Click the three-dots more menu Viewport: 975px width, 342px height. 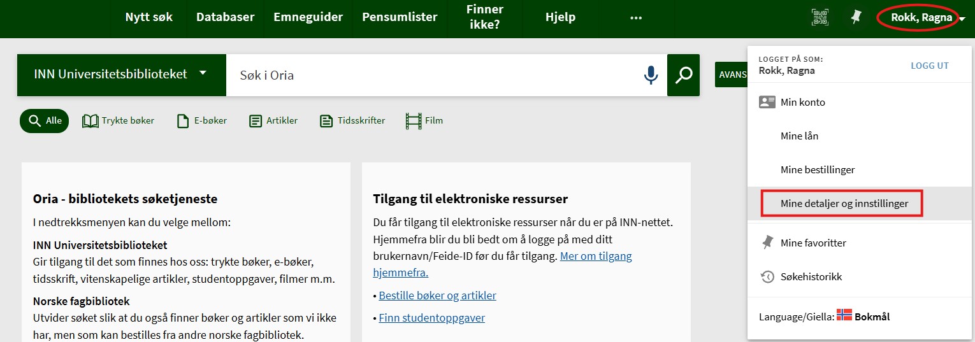click(x=635, y=18)
